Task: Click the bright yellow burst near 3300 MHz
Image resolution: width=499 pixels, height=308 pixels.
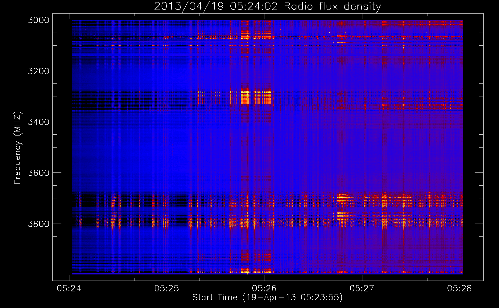Action: click(256, 97)
